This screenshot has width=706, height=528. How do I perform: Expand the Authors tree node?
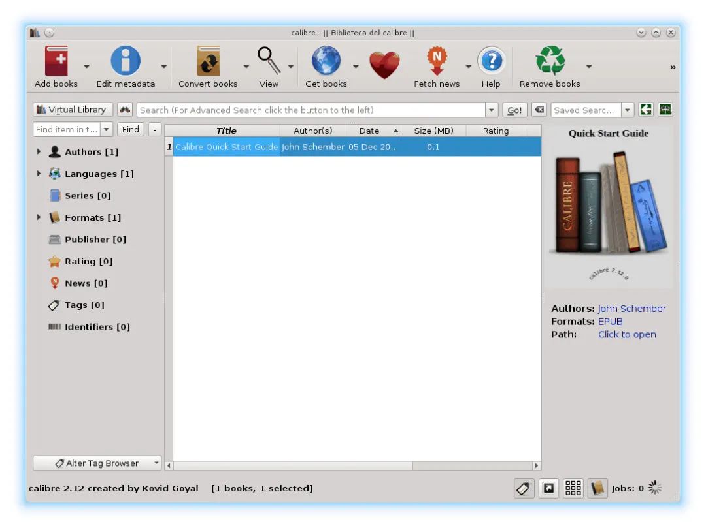39,152
